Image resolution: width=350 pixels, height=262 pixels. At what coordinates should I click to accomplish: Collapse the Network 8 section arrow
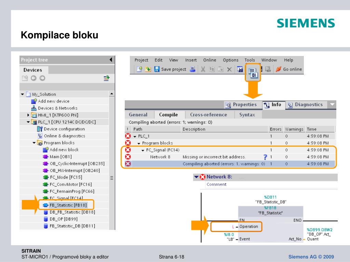pyautogui.click(x=197, y=177)
